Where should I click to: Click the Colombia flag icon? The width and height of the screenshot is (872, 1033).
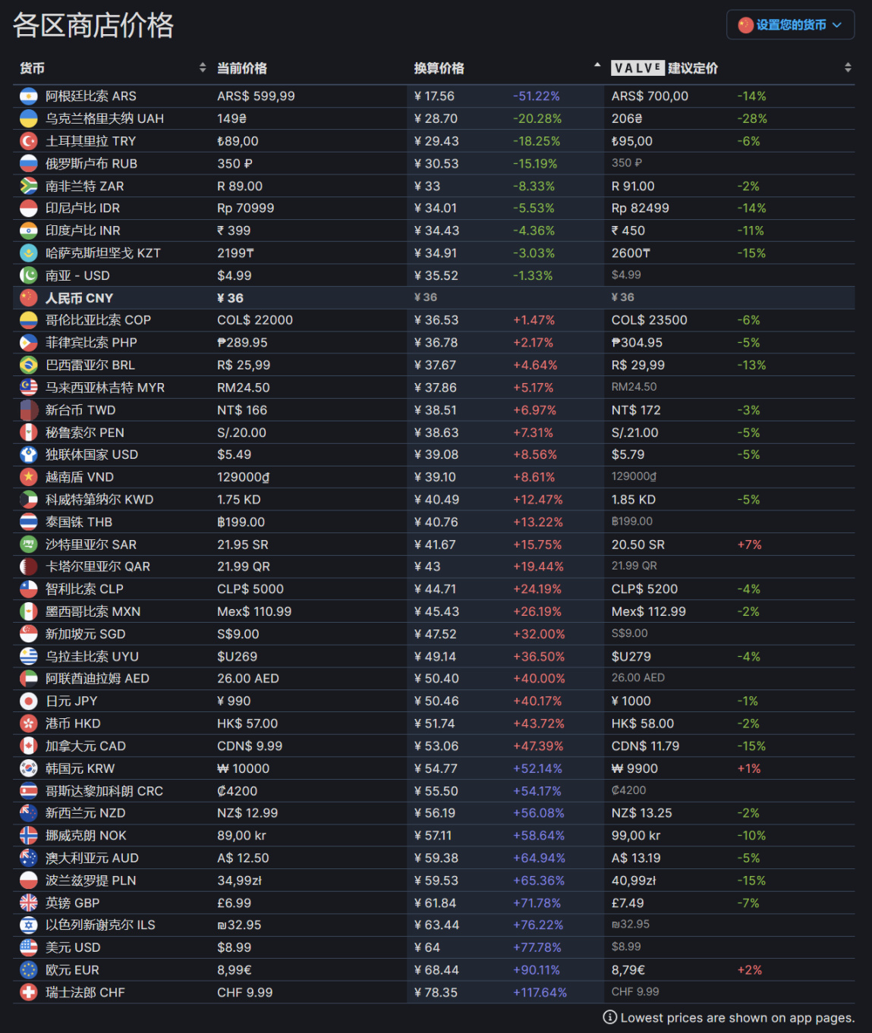[28, 320]
